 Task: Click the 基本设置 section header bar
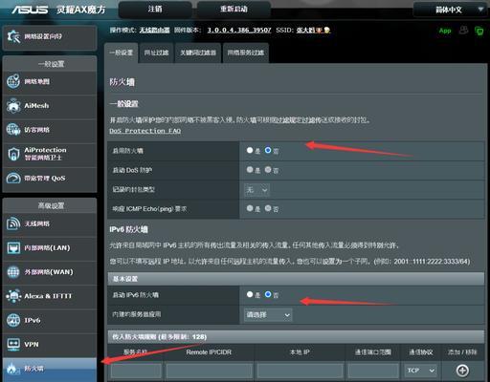click(x=296, y=279)
